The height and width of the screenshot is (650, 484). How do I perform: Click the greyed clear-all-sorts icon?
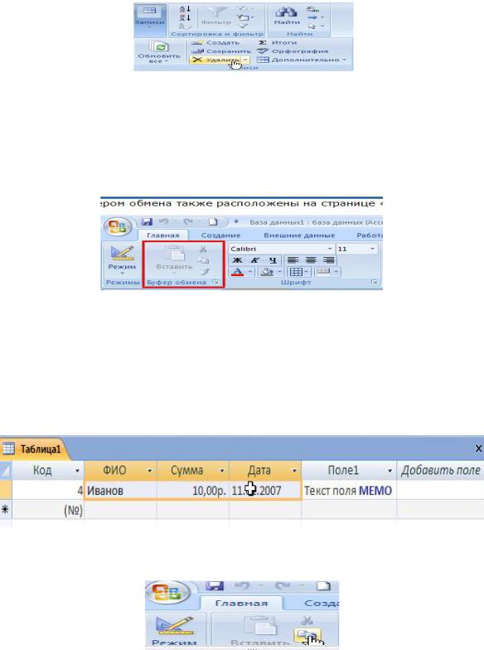[185, 27]
